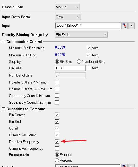The height and width of the screenshot is (167, 138).
Task: Check Include Outliers < Minimum
Action: (x=57, y=82)
